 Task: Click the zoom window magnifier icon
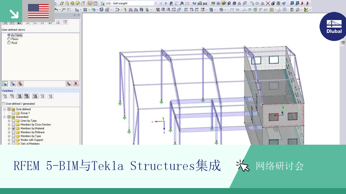163,9
